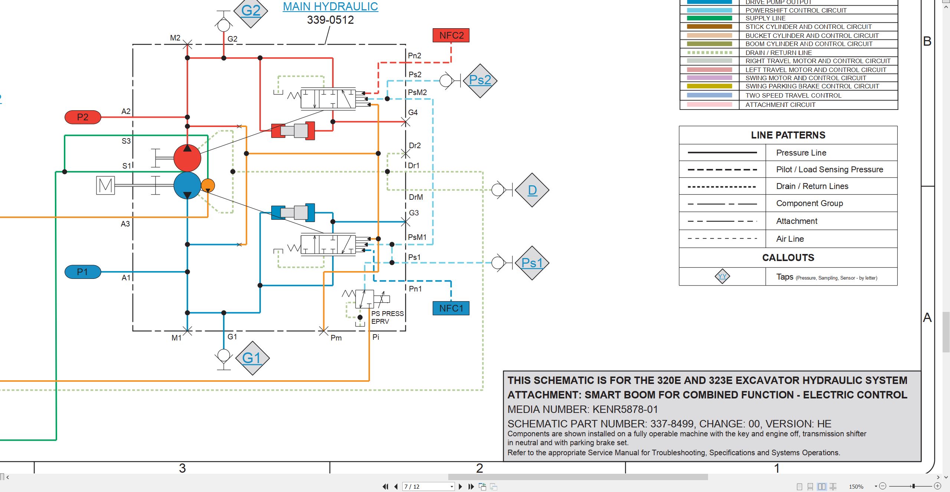
Task: Click the POWERSHIFT CONTROL CIRCUIT swatch
Action: click(709, 10)
